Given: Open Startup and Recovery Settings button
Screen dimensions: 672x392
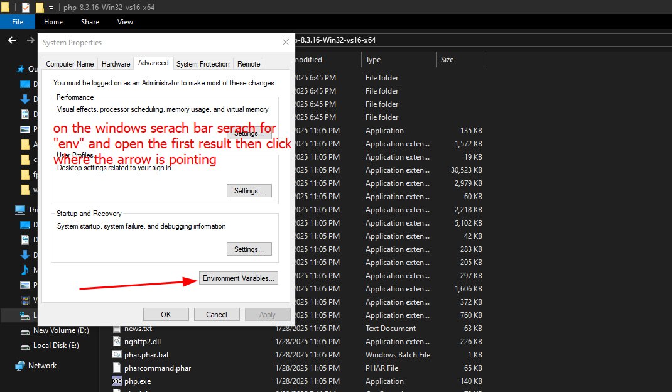Looking at the screenshot, I should 249,249.
